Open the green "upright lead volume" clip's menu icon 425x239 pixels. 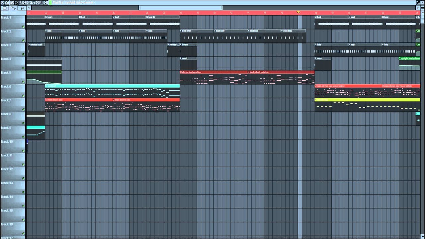400,58
